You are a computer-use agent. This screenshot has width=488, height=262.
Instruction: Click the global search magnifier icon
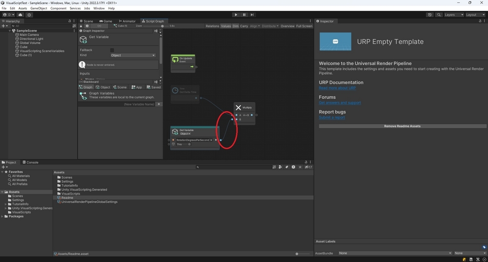[439, 15]
